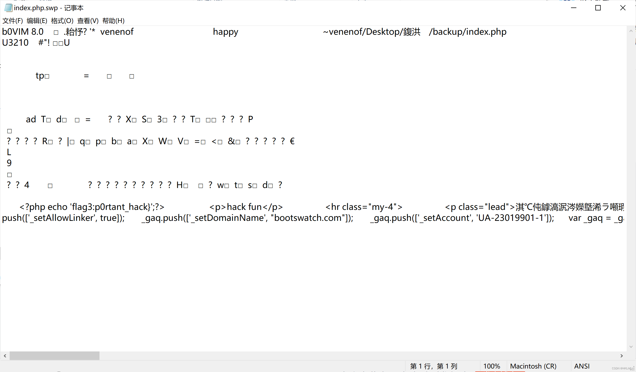The height and width of the screenshot is (372, 636).
Task: Click the line and column position indicator
Action: point(434,366)
